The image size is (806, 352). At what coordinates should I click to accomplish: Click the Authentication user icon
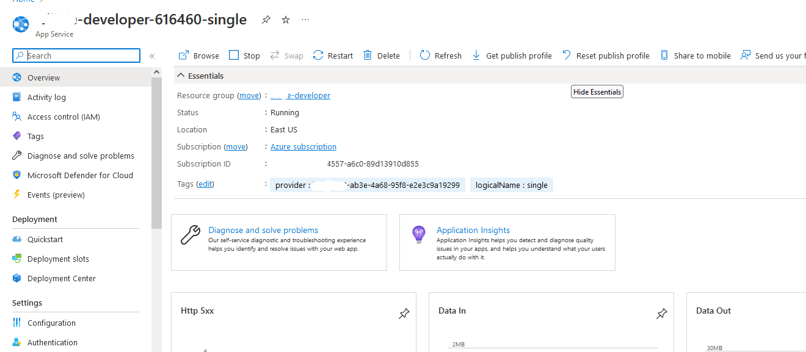[x=16, y=342]
